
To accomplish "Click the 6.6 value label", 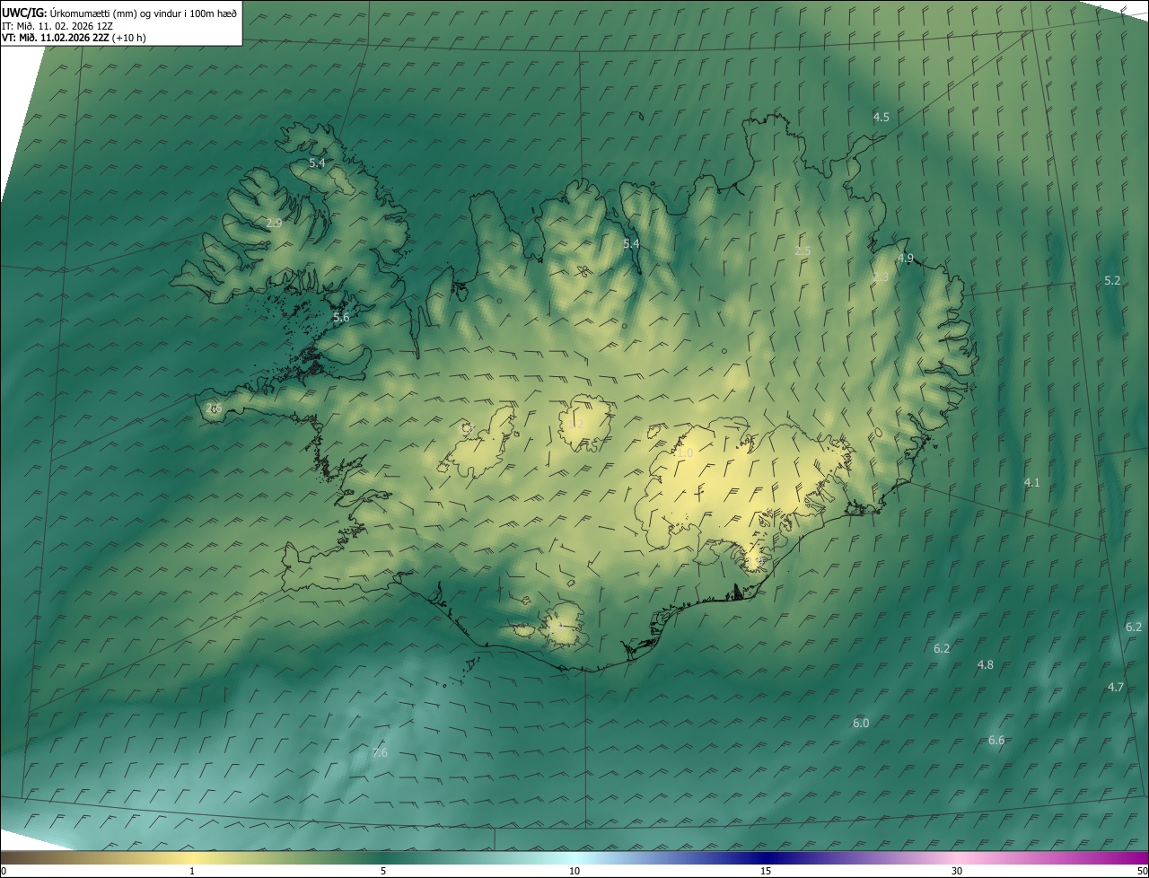I will [x=996, y=741].
